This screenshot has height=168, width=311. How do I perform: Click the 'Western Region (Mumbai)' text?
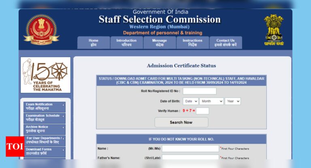click(x=160, y=27)
